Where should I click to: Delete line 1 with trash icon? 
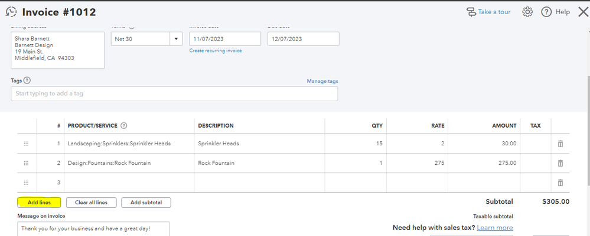[560, 144]
